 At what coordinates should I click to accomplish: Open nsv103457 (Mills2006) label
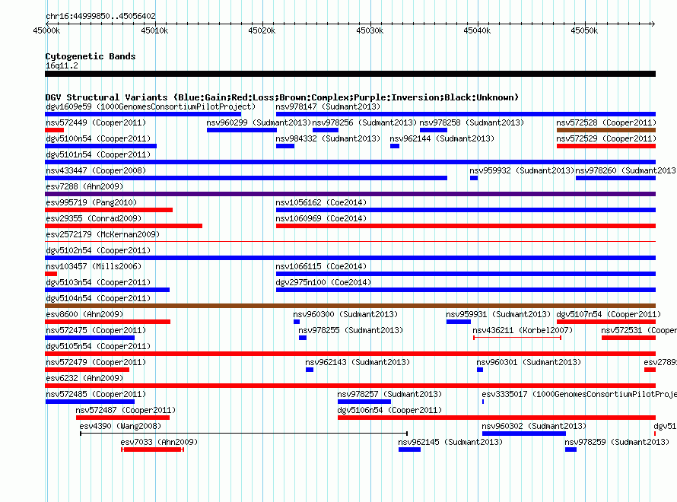tap(94, 266)
